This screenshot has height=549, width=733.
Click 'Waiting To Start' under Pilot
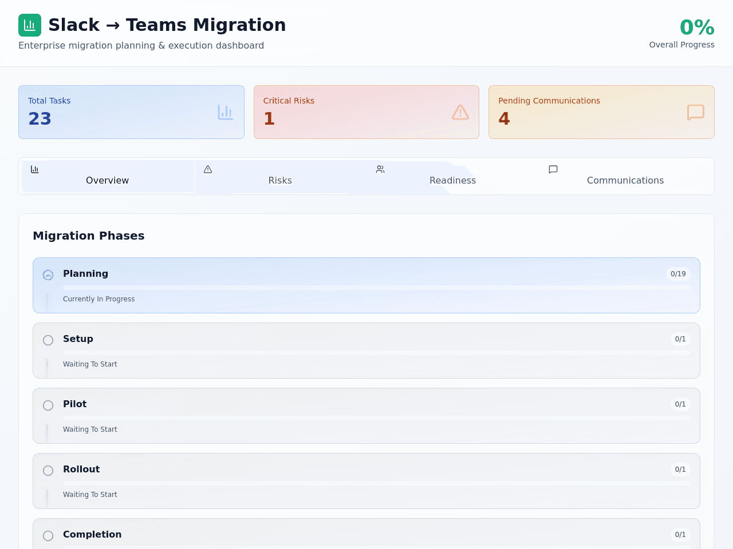tap(90, 429)
